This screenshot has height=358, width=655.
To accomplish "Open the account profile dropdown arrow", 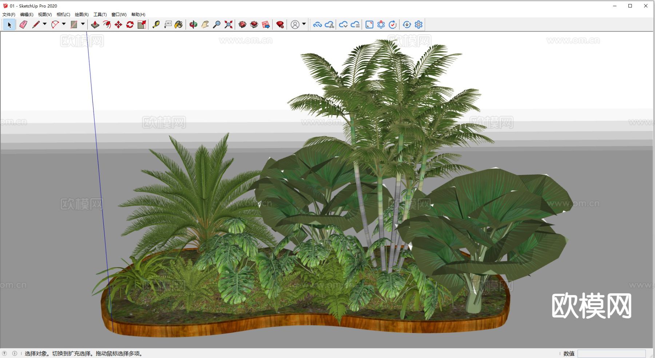I will (304, 24).
